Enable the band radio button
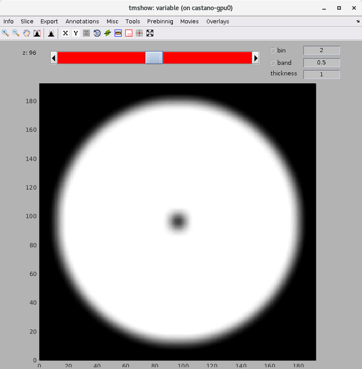The image size is (362, 369). [x=273, y=63]
